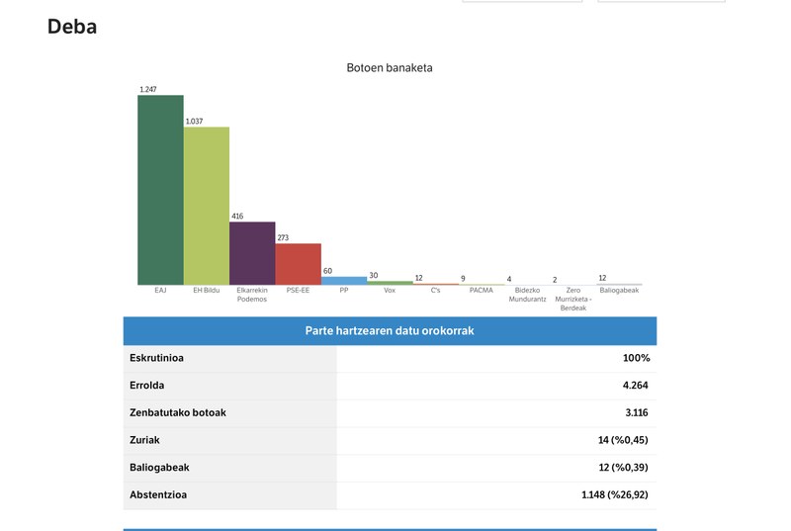Click the Bidezko Mundurantz axis label
Screen dimensions: 791x531
pyautogui.click(x=527, y=295)
